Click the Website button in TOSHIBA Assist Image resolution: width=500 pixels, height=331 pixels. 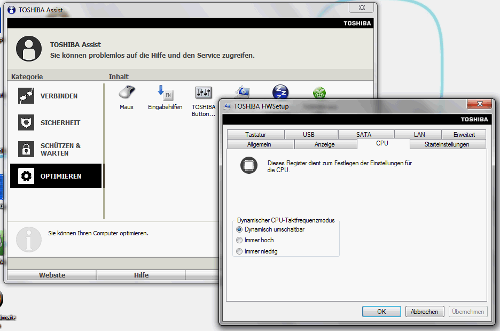52,275
